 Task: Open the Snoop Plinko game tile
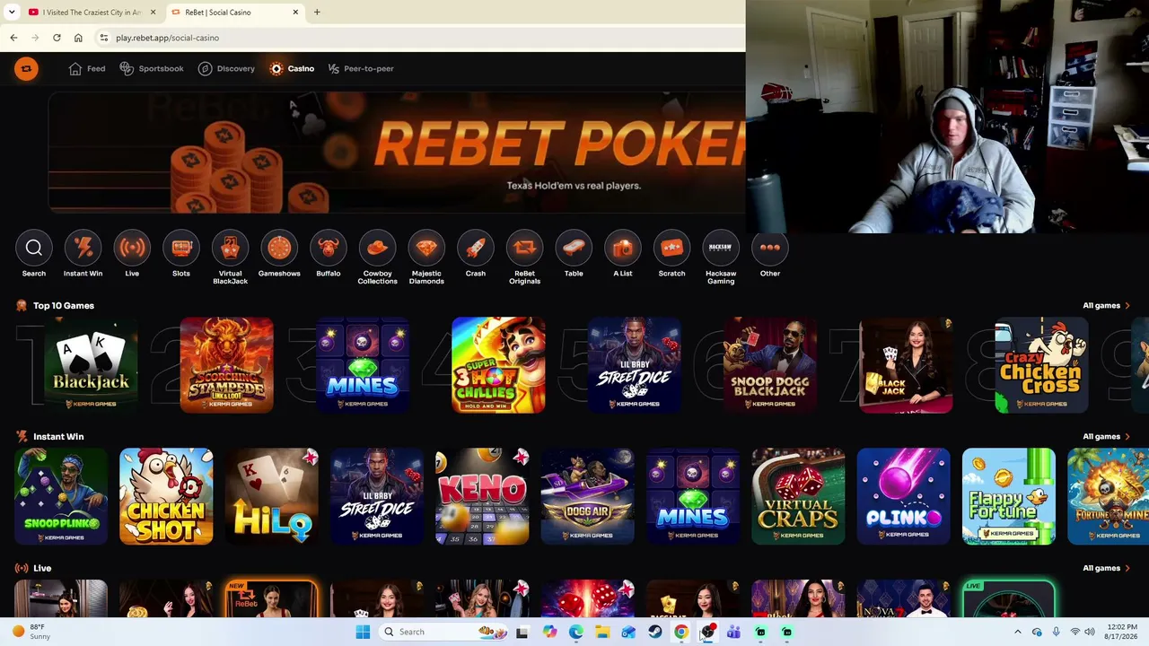tap(61, 496)
